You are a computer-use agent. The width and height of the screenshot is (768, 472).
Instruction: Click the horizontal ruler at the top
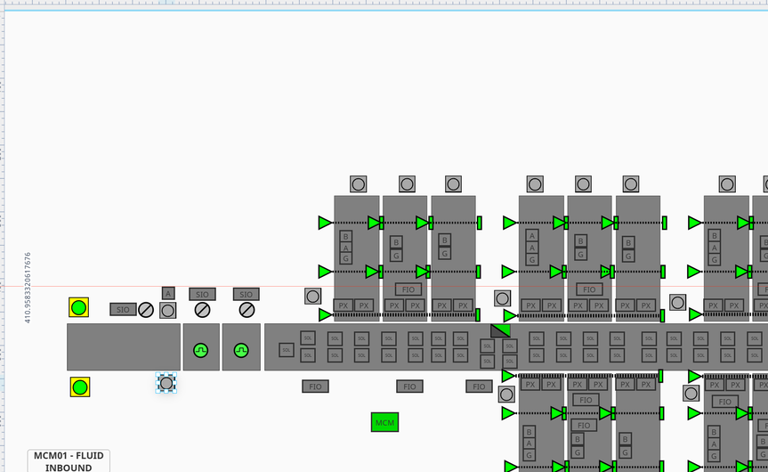pyautogui.click(x=384, y=5)
